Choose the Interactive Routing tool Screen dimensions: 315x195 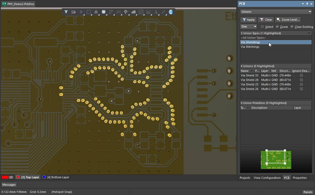point(111,12)
